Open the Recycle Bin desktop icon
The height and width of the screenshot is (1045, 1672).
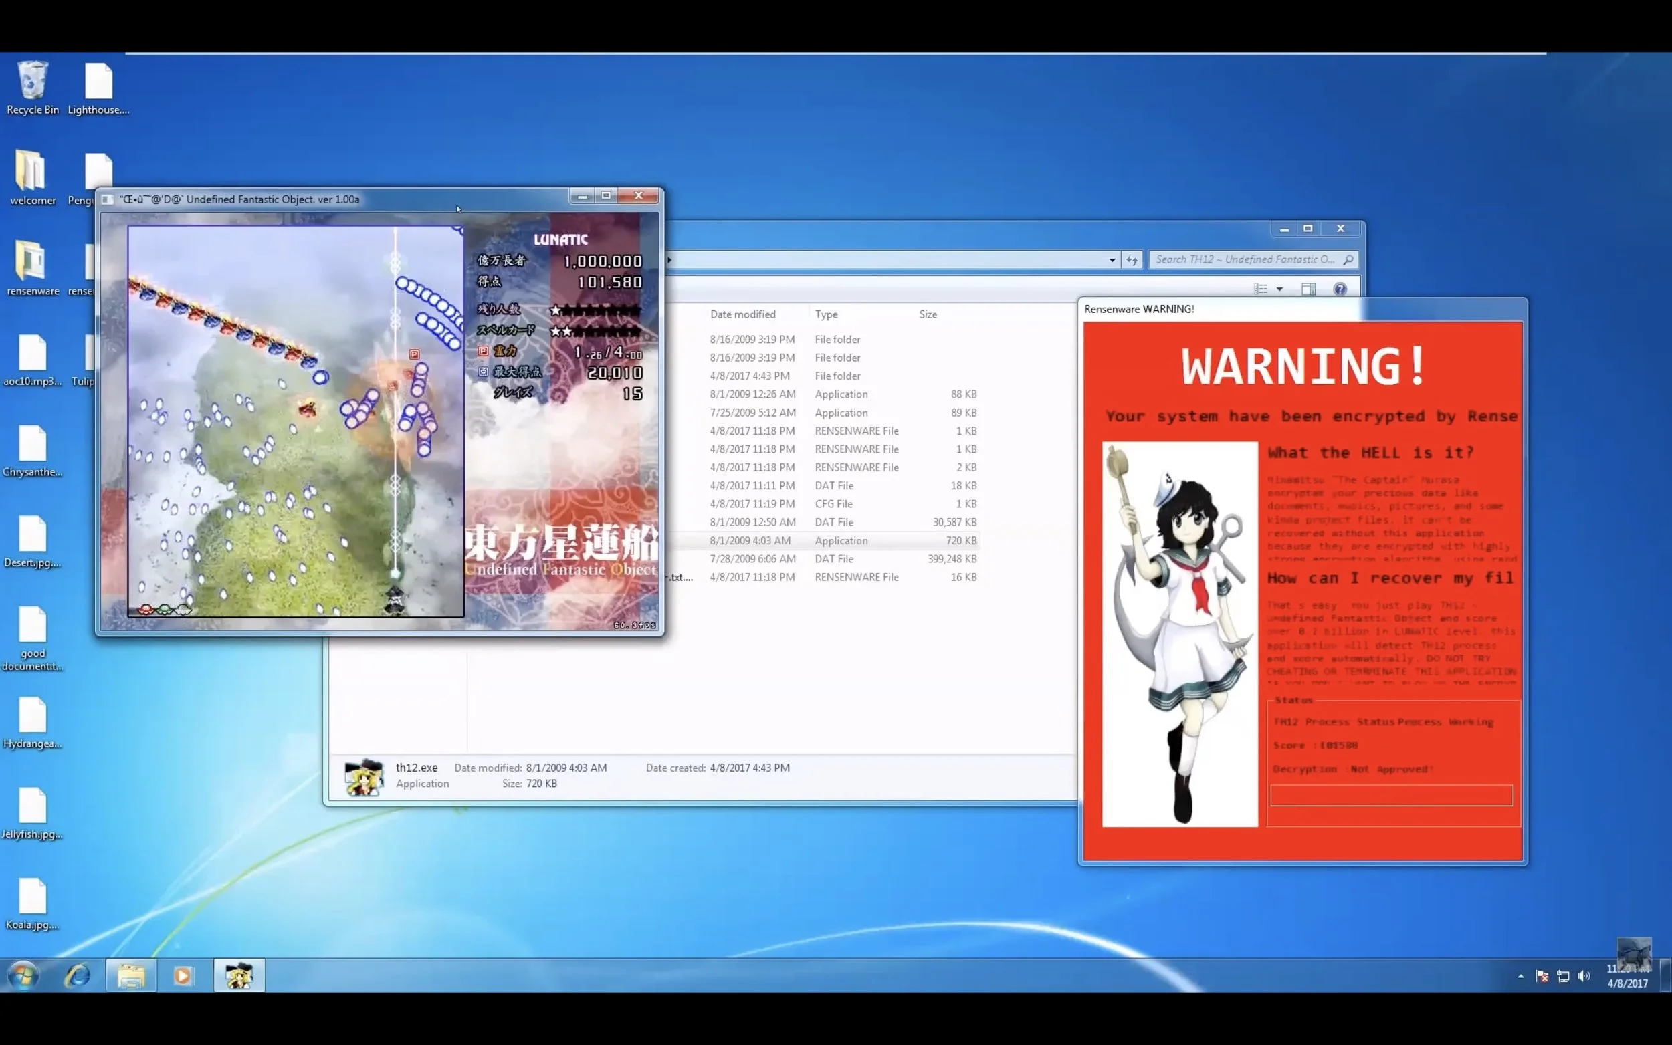(x=33, y=88)
